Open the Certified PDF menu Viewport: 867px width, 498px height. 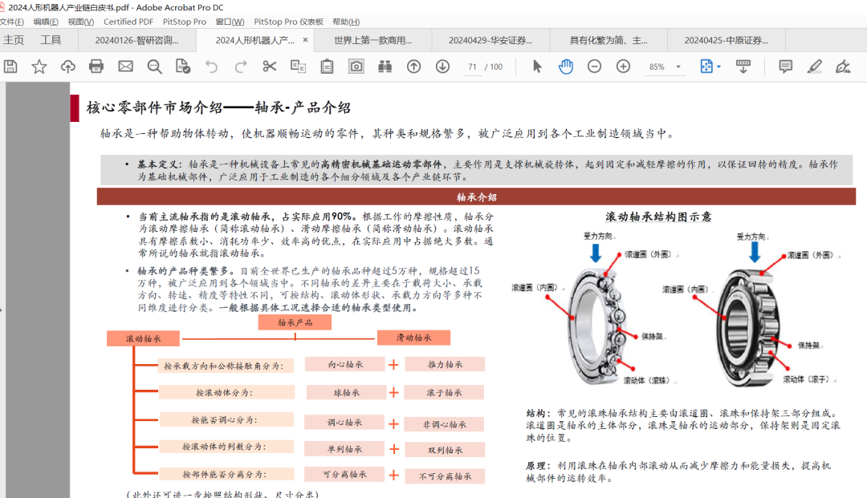coord(128,22)
